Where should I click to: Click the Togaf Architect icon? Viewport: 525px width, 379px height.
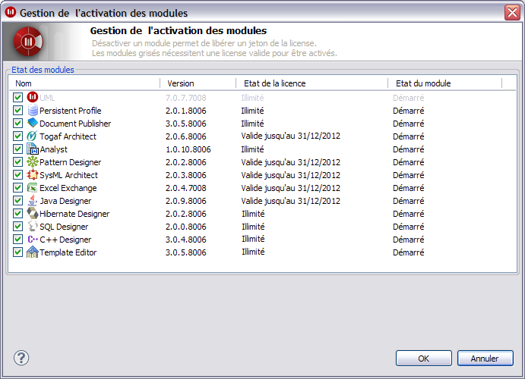click(32, 136)
